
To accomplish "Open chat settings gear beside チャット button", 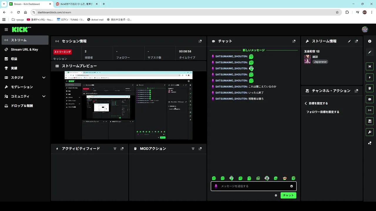I will click(276, 195).
